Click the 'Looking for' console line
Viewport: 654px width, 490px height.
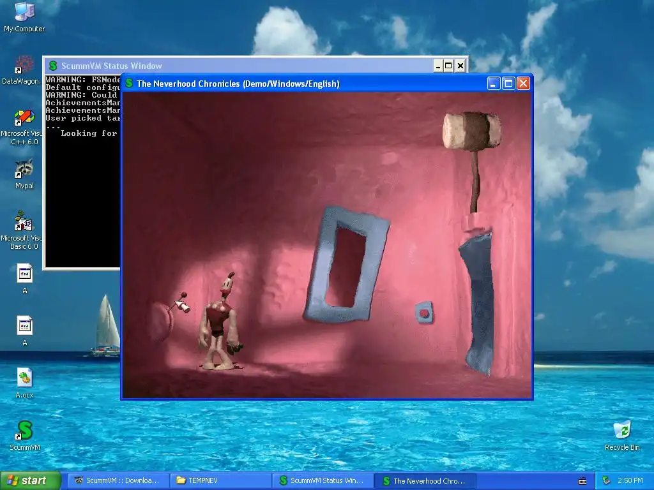tap(89, 133)
